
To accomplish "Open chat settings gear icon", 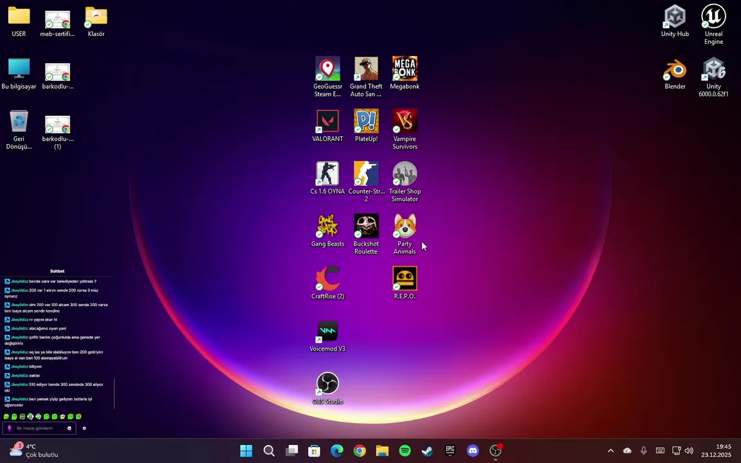I will click(x=84, y=428).
